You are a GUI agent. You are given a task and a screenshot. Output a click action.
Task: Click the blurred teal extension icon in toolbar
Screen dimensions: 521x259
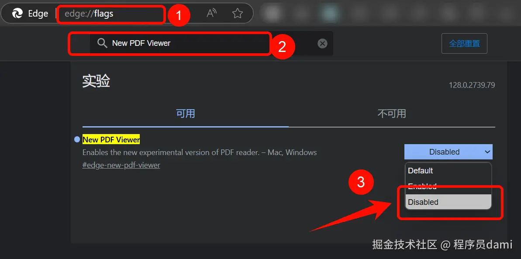click(328, 13)
